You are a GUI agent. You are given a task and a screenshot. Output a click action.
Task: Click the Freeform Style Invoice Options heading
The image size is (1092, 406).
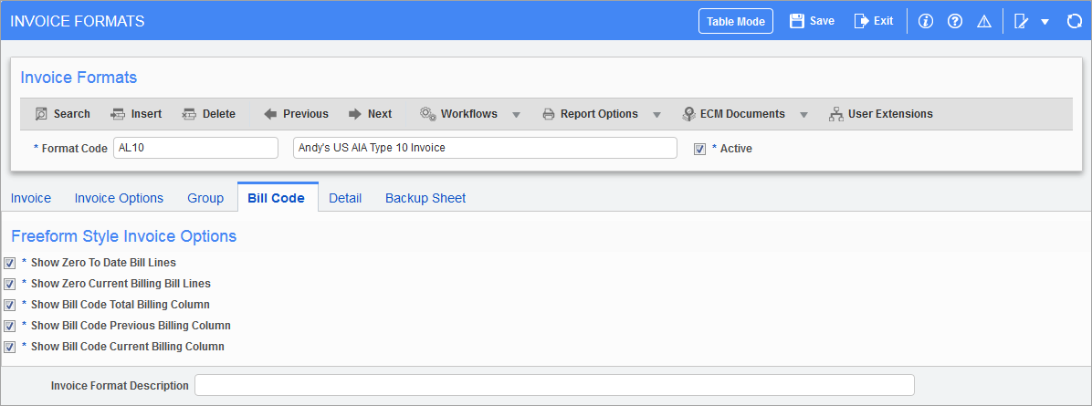(x=124, y=236)
